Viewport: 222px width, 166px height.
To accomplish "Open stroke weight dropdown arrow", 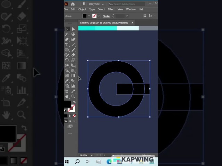I will click(127, 16).
